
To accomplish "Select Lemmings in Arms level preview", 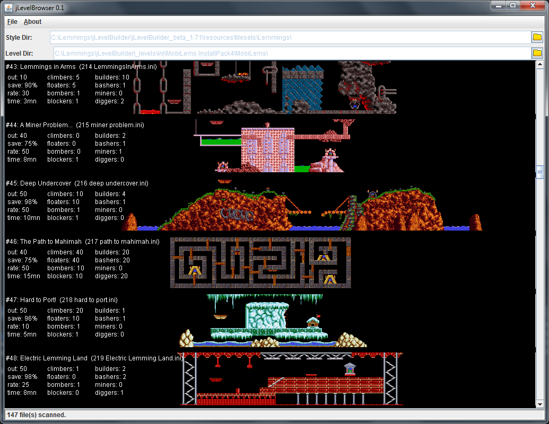I will point(265,87).
